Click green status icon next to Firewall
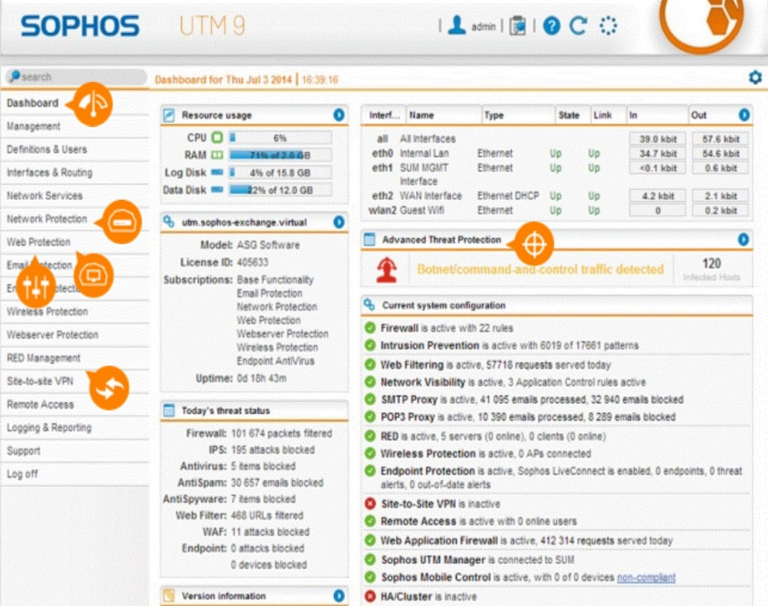The width and height of the screenshot is (768, 606). (370, 327)
